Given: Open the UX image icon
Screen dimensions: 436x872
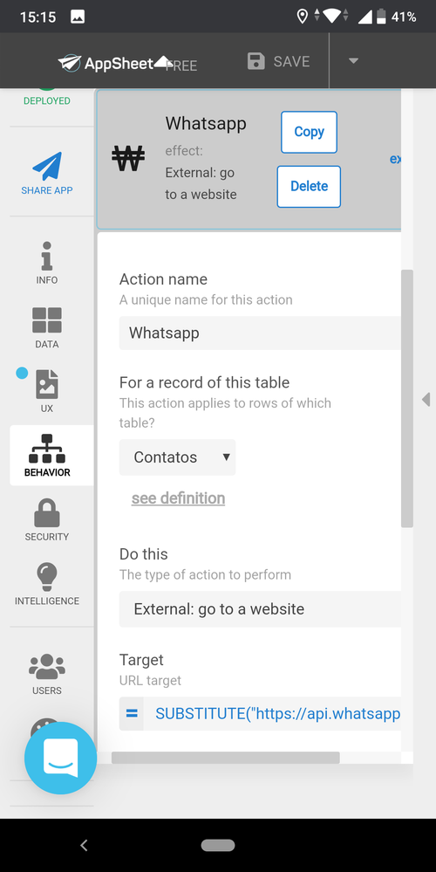Looking at the screenshot, I should [x=47, y=384].
